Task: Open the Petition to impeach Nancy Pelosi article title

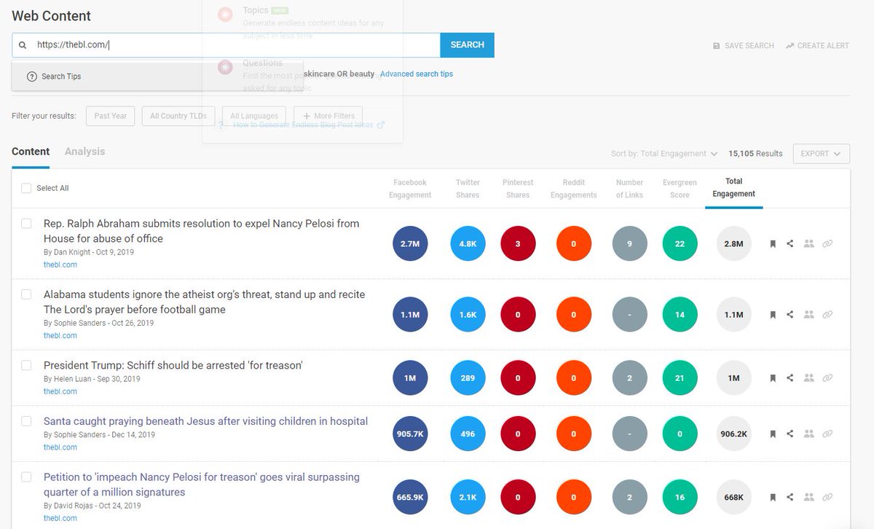Action: click(202, 485)
